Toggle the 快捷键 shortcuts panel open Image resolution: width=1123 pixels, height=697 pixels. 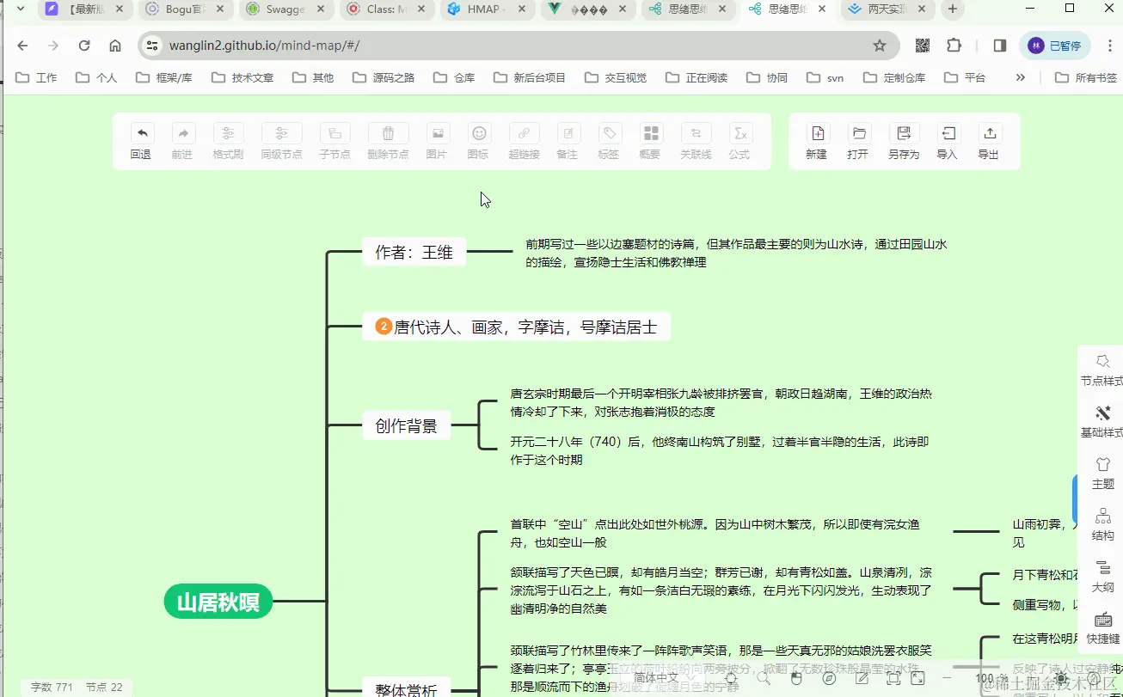coord(1103,627)
